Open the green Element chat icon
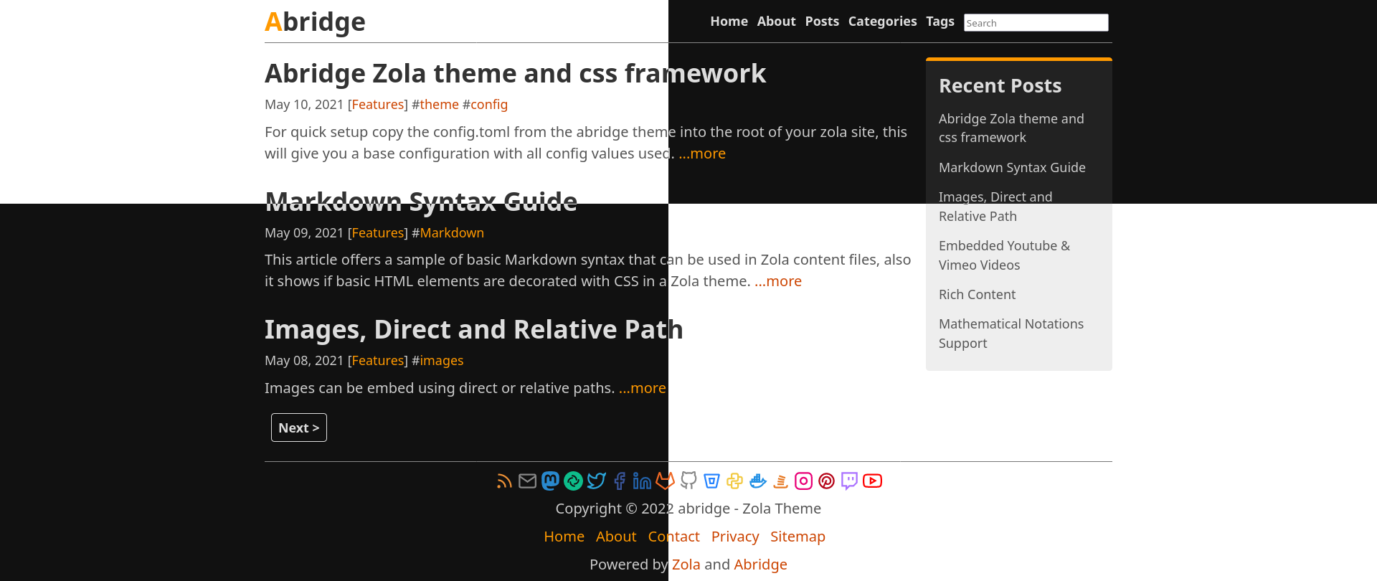 [x=573, y=481]
